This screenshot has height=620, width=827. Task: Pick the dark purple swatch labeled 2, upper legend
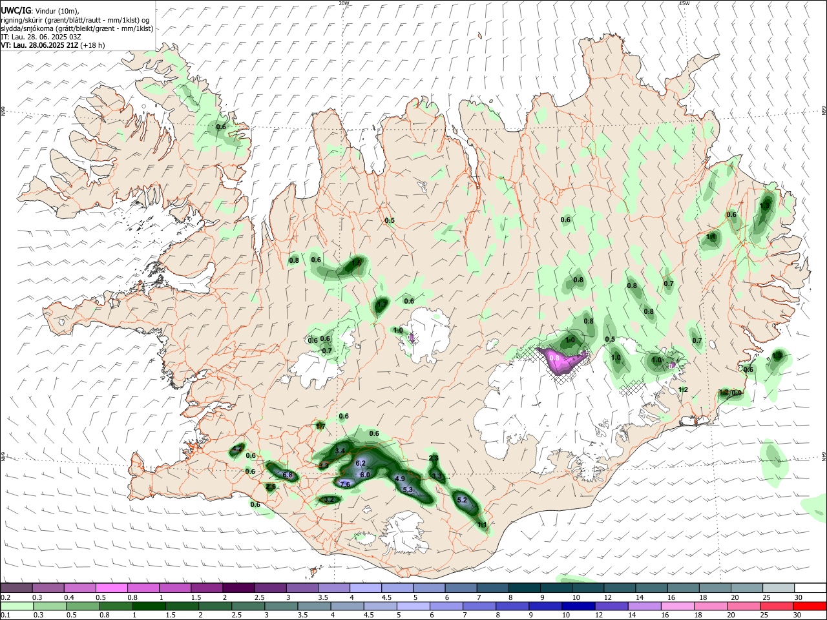click(238, 588)
